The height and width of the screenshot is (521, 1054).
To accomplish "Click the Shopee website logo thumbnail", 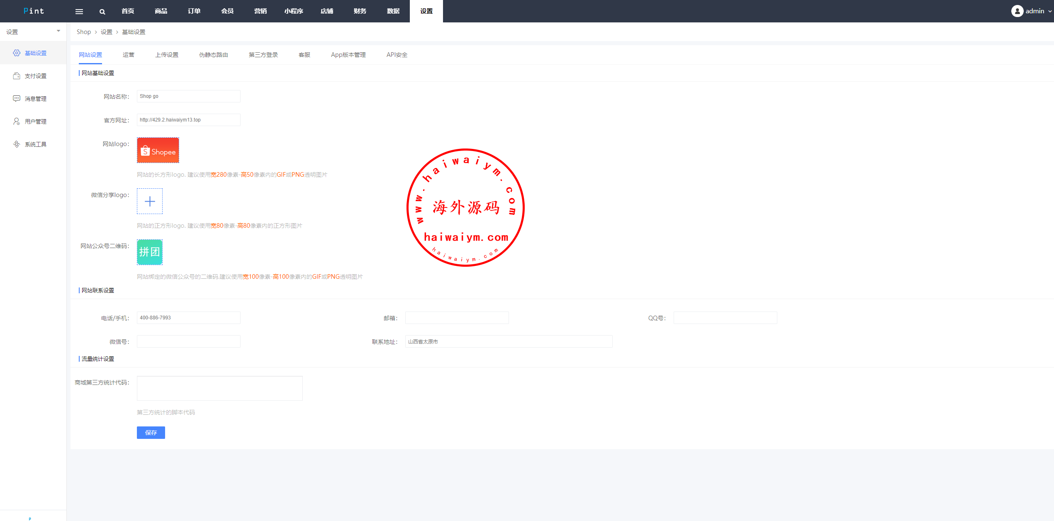I will (x=158, y=151).
